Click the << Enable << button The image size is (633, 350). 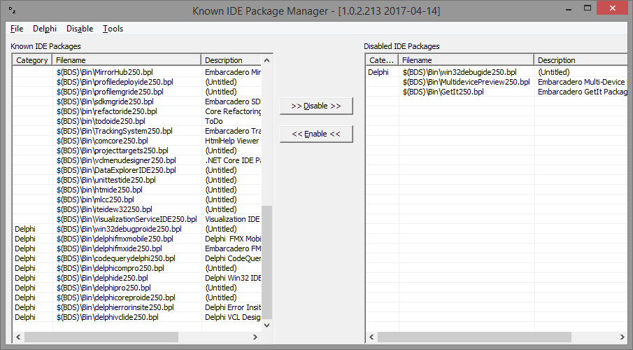pyautogui.click(x=316, y=134)
